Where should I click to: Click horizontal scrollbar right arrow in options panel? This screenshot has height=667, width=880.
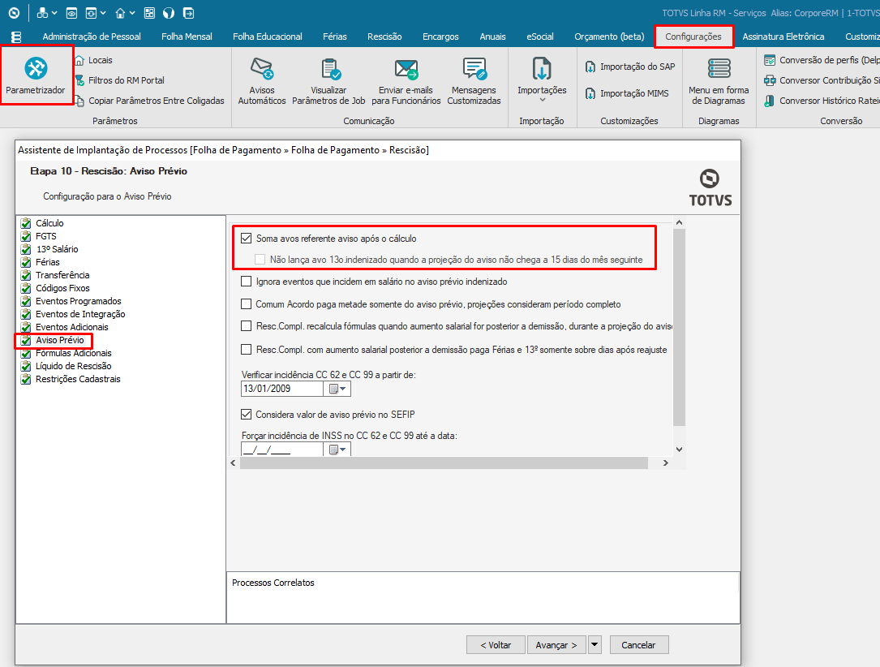coord(666,463)
